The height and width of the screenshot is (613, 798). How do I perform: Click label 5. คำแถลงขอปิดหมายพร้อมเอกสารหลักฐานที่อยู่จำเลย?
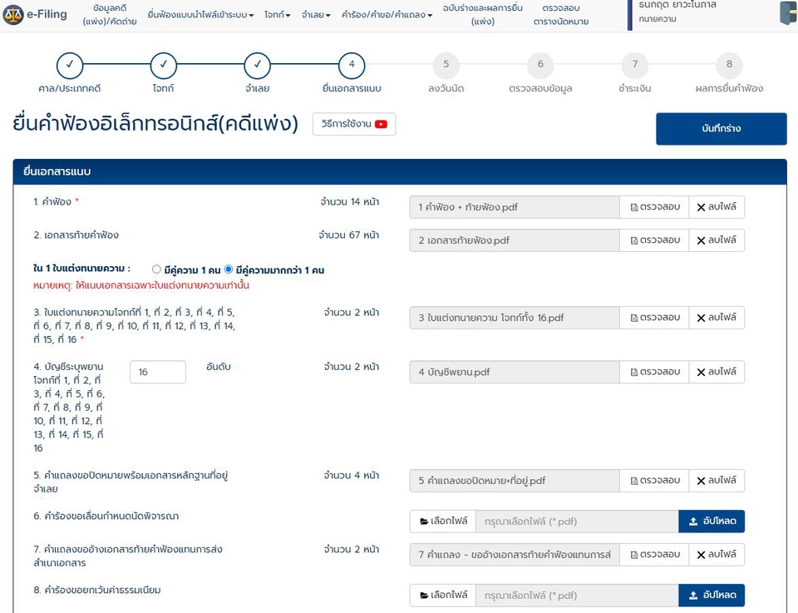coord(131,482)
